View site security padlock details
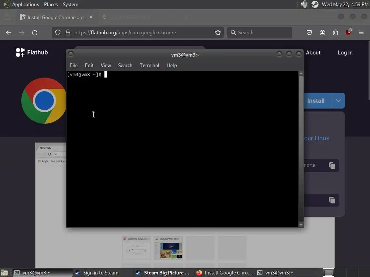370x277 pixels. point(68,32)
